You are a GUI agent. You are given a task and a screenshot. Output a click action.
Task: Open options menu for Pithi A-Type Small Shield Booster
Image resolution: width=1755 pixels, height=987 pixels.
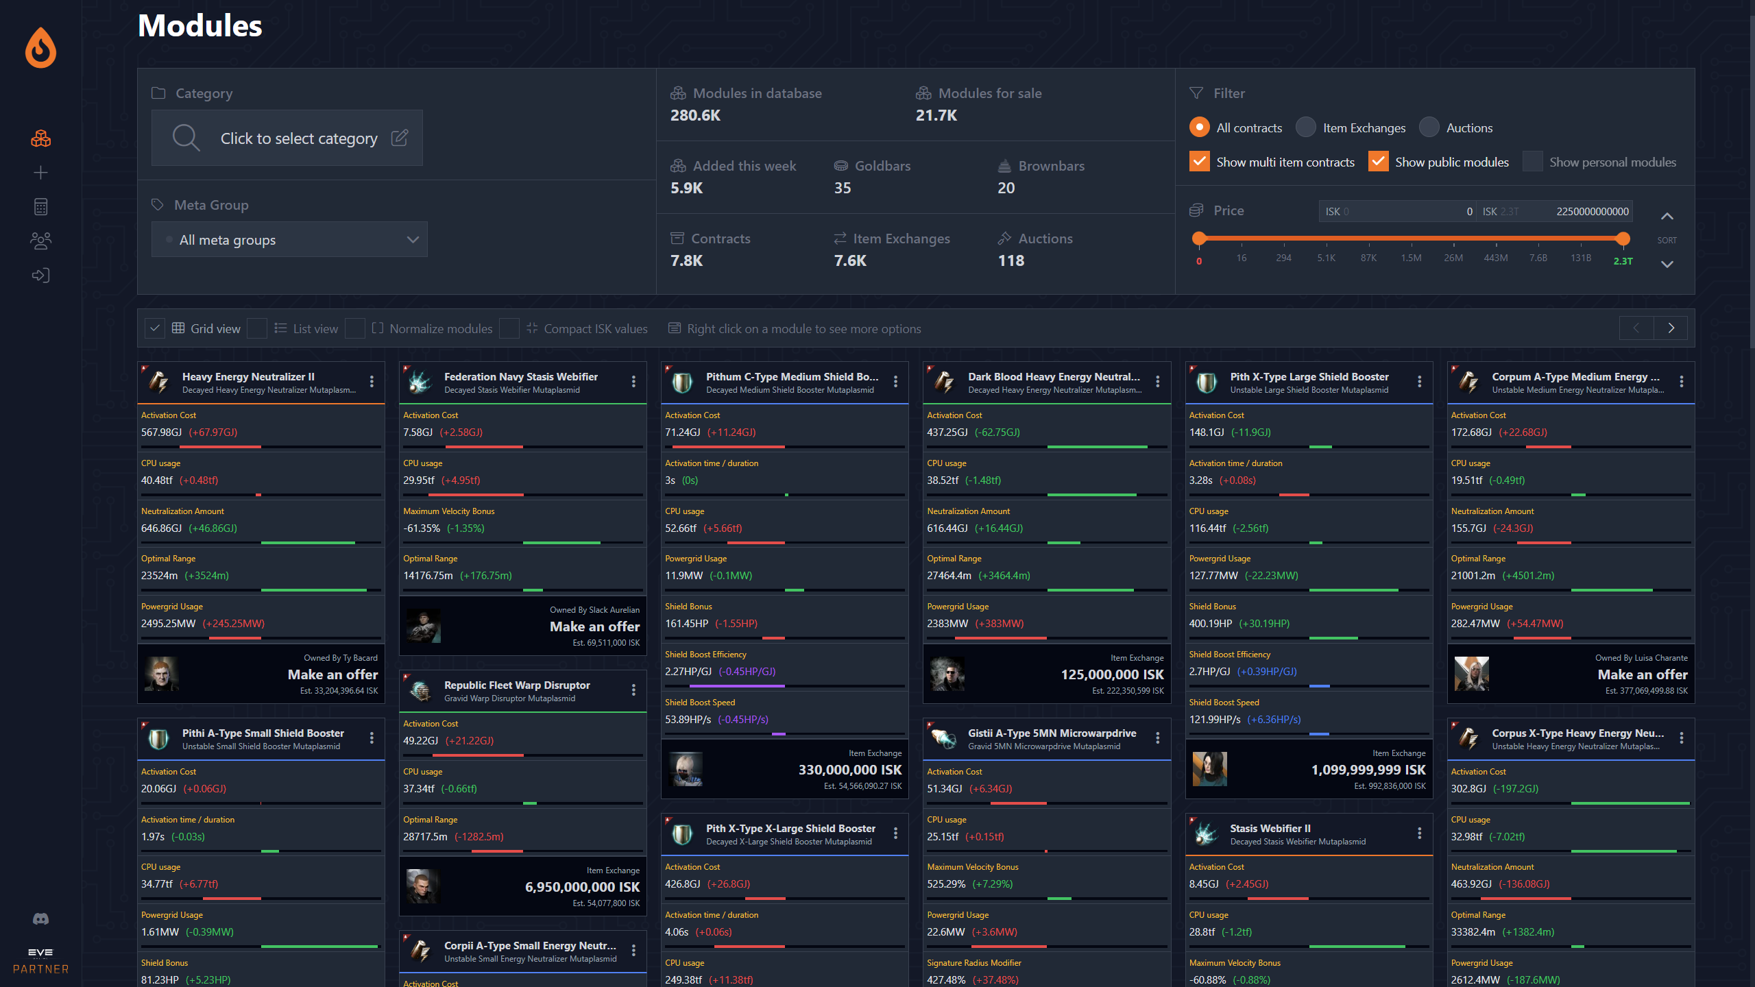point(372,738)
